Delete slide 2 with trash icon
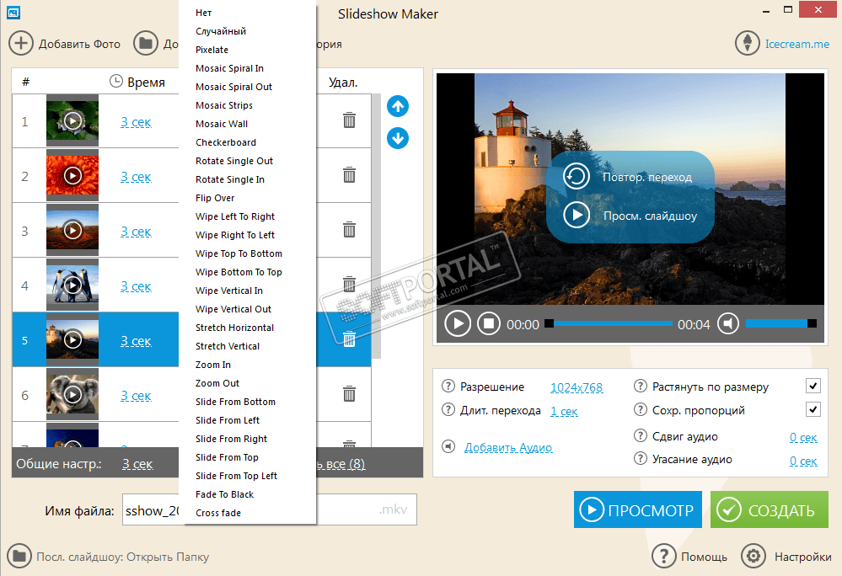Viewport: 842px width, 576px height. (x=349, y=175)
